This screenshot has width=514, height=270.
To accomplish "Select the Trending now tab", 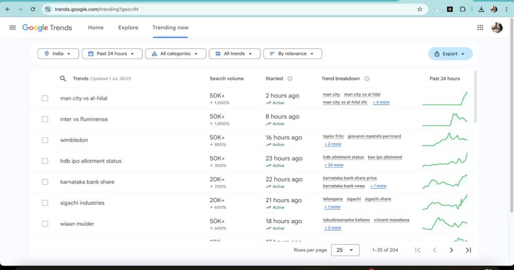I will [x=171, y=28].
